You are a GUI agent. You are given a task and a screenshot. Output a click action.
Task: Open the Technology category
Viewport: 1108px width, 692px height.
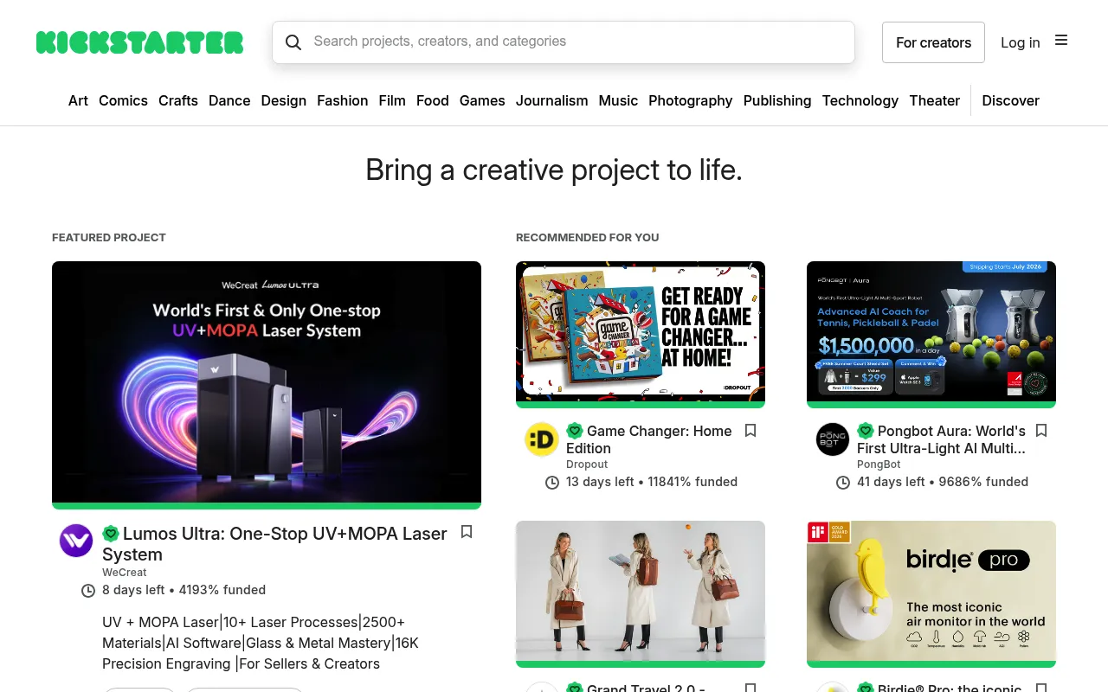[x=860, y=100]
